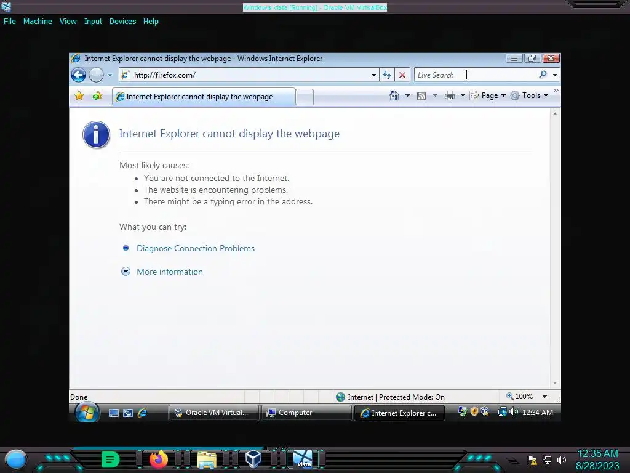Click the Windows Security shield tray icon
This screenshot has width=630, height=473.
click(x=474, y=411)
